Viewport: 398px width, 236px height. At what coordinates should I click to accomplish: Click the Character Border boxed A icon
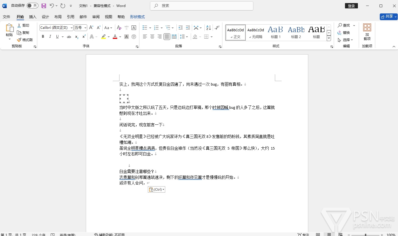[134, 28]
